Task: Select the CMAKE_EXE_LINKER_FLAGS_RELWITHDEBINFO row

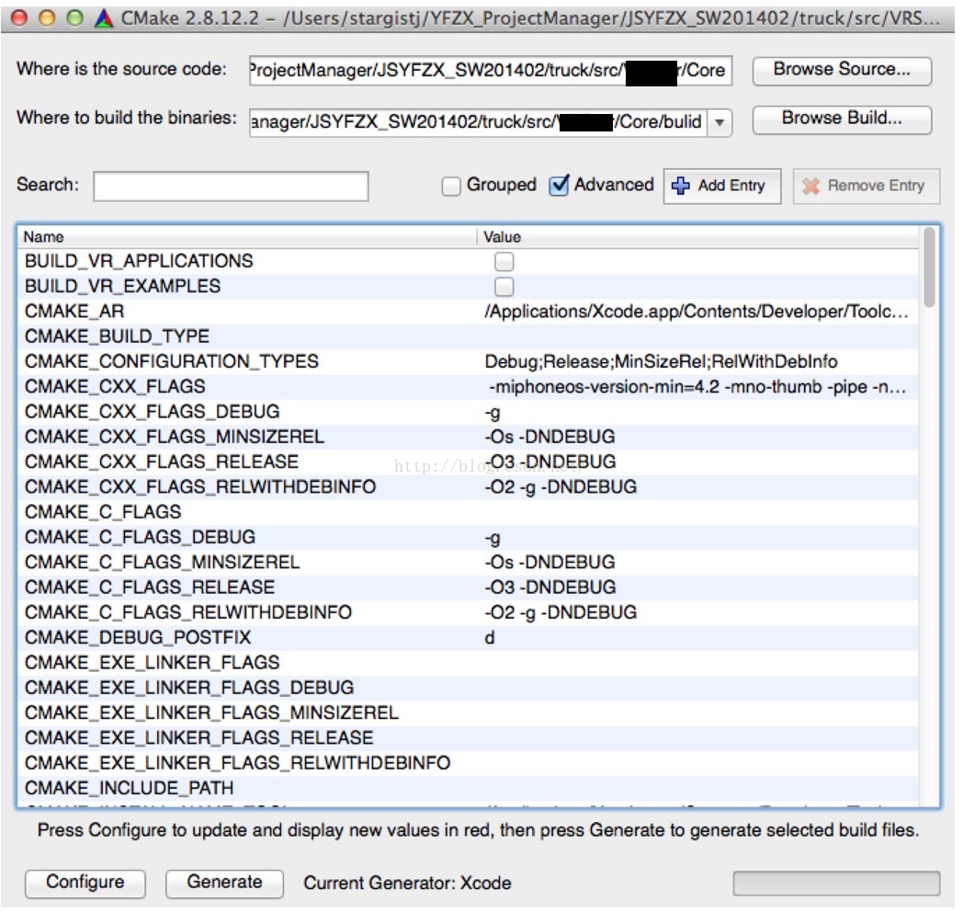Action: tap(468, 763)
